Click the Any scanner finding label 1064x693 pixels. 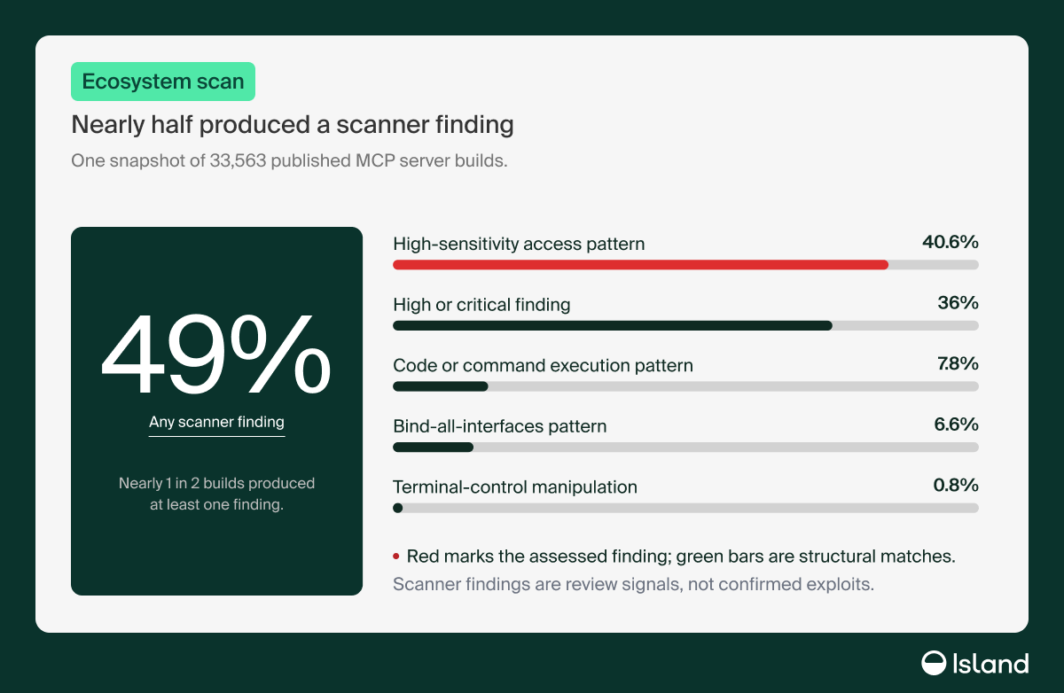pyautogui.click(x=216, y=422)
